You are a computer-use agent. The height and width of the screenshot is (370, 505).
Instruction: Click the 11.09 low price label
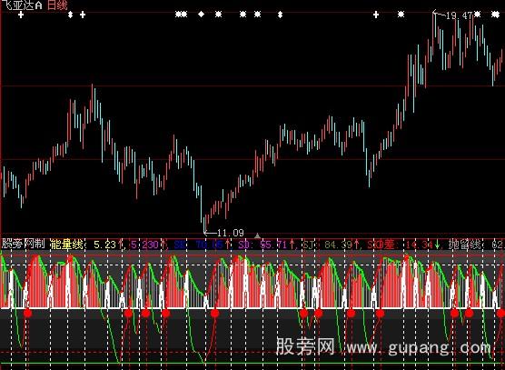pyautogui.click(x=231, y=233)
